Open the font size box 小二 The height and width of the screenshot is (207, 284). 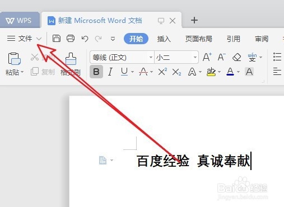click(x=176, y=57)
